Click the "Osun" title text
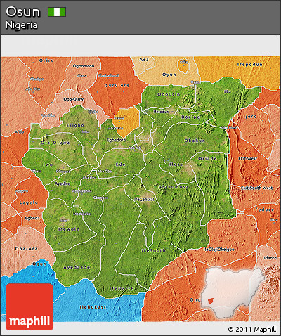 [23, 12]
